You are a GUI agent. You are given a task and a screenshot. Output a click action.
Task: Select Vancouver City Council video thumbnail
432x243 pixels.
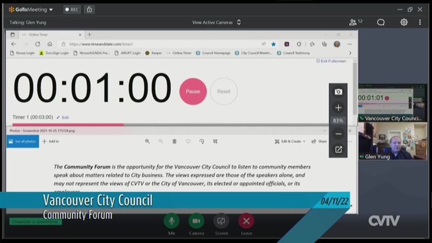pyautogui.click(x=393, y=103)
